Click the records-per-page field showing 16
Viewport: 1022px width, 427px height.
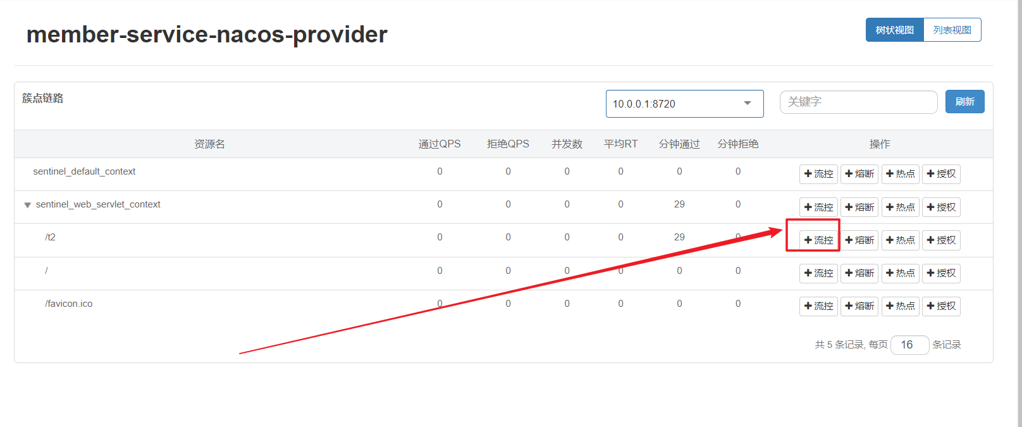909,345
